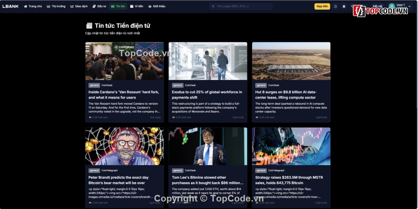Open 'Hut 8 surges on $9.8 billion' headline

[286, 95]
